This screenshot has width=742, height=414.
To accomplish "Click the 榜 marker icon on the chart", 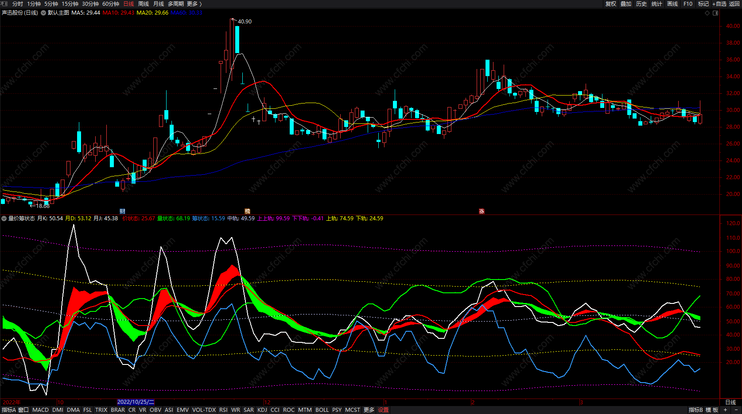I will click(x=248, y=211).
